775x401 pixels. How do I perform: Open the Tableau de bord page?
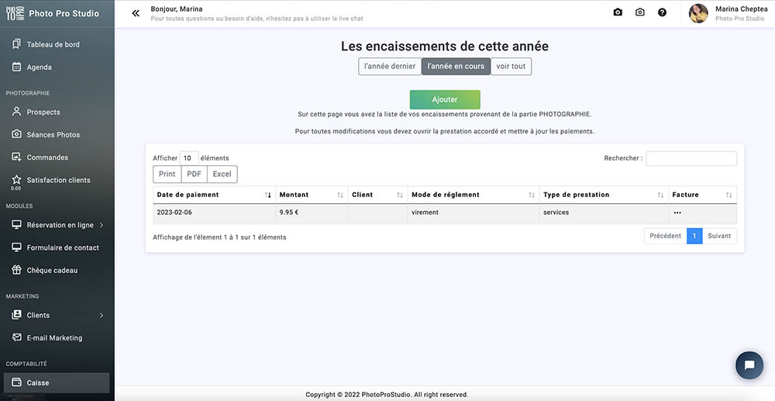pos(53,44)
